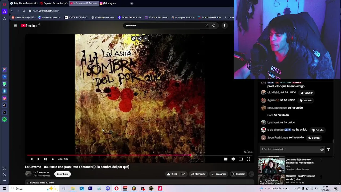Open X (Twitter) in the Opera sidebar
The image size is (341, 192).
[4, 113]
